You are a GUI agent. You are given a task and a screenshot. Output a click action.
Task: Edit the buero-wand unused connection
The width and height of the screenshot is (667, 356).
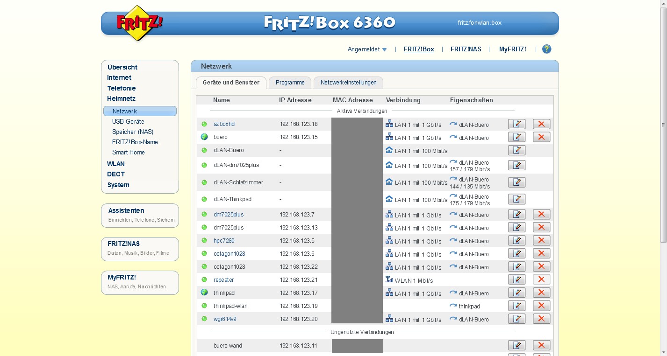tap(516, 346)
